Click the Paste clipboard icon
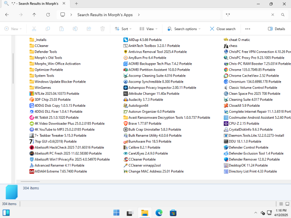The height and width of the screenshot is (218, 291). 61,29
